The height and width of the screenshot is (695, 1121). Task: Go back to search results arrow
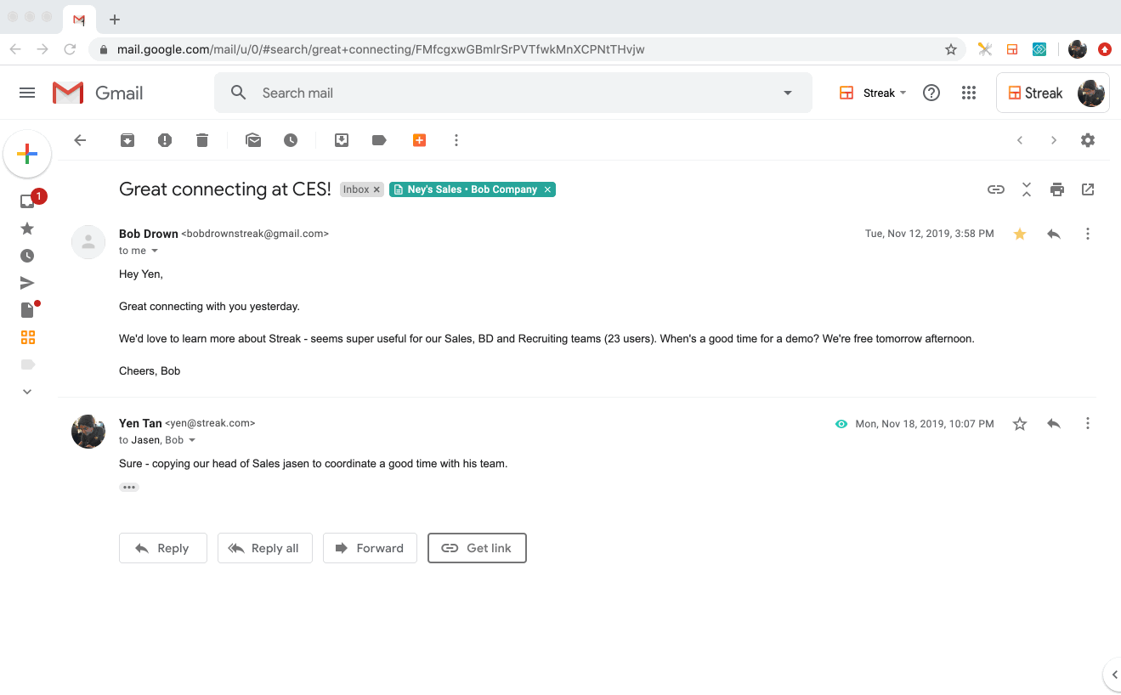[80, 140]
